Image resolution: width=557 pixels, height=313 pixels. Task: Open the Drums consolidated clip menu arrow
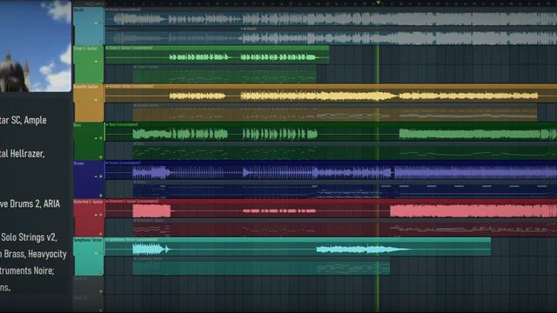pos(107,163)
